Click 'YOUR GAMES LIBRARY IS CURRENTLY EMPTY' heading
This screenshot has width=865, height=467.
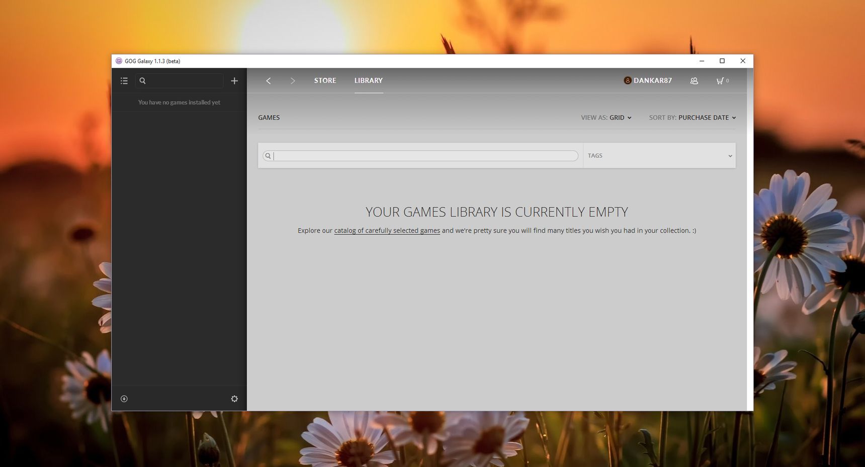click(497, 212)
